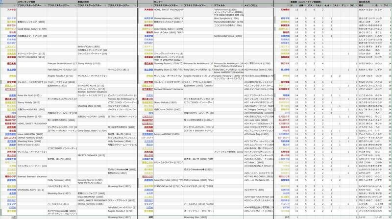Screen dimensions: 392x219
Task: Select the もがみ しずか reading cell
Action: click(x=366, y=70)
